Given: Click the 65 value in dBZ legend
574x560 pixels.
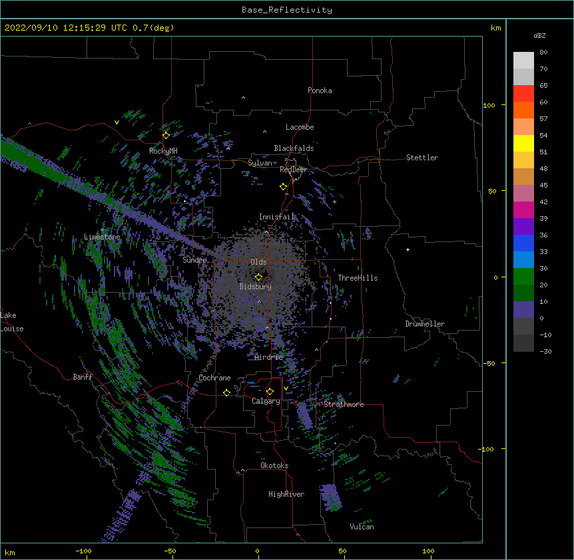Looking at the screenshot, I should (543, 86).
